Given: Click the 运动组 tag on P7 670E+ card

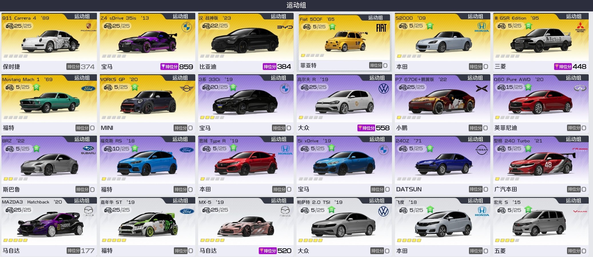Looking at the screenshot, I should (x=475, y=78).
